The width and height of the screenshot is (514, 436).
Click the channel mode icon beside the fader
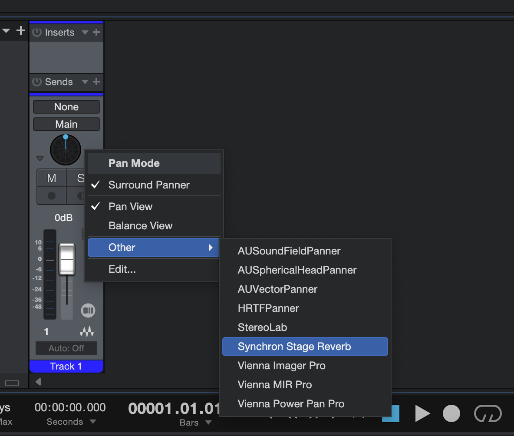pos(88,310)
